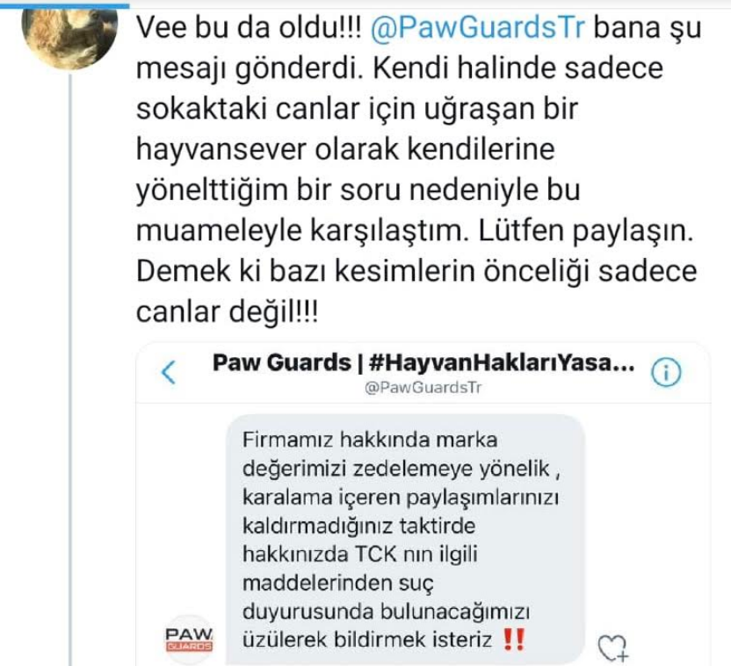Click the @PawGuardsTr handle under the title

pos(423,388)
